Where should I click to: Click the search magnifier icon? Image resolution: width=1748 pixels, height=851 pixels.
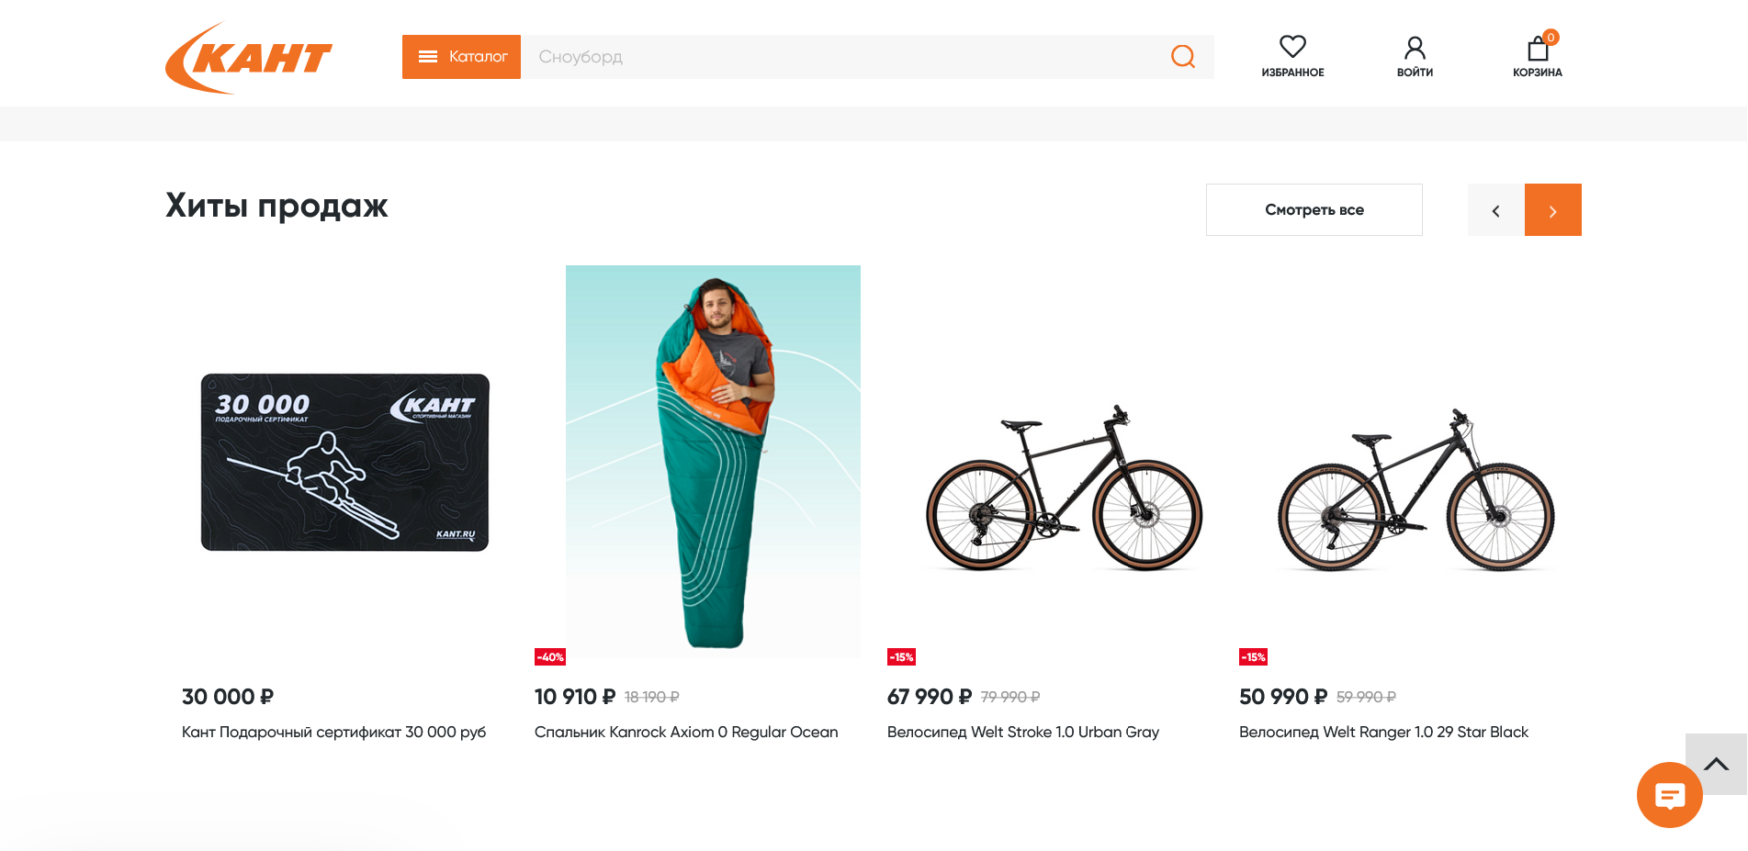[1183, 57]
